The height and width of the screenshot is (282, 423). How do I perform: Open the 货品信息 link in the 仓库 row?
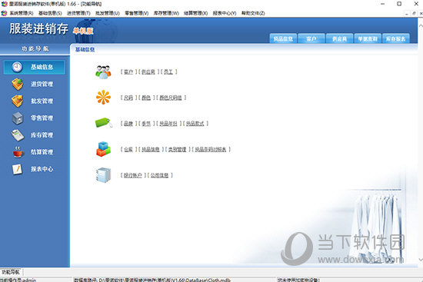pyautogui.click(x=151, y=149)
